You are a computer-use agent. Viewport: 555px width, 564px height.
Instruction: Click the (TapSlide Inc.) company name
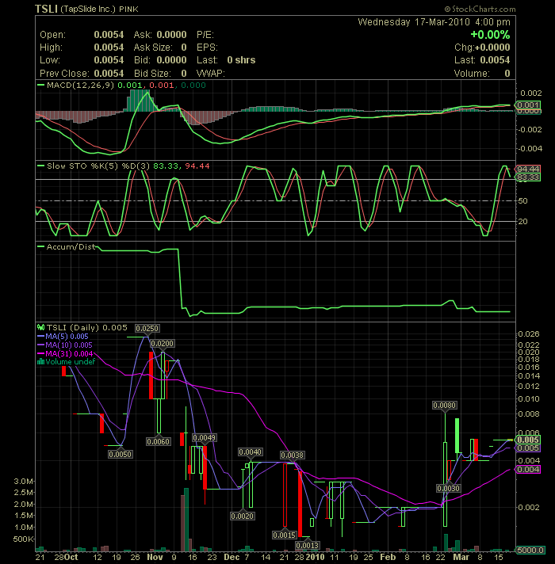[x=88, y=9]
